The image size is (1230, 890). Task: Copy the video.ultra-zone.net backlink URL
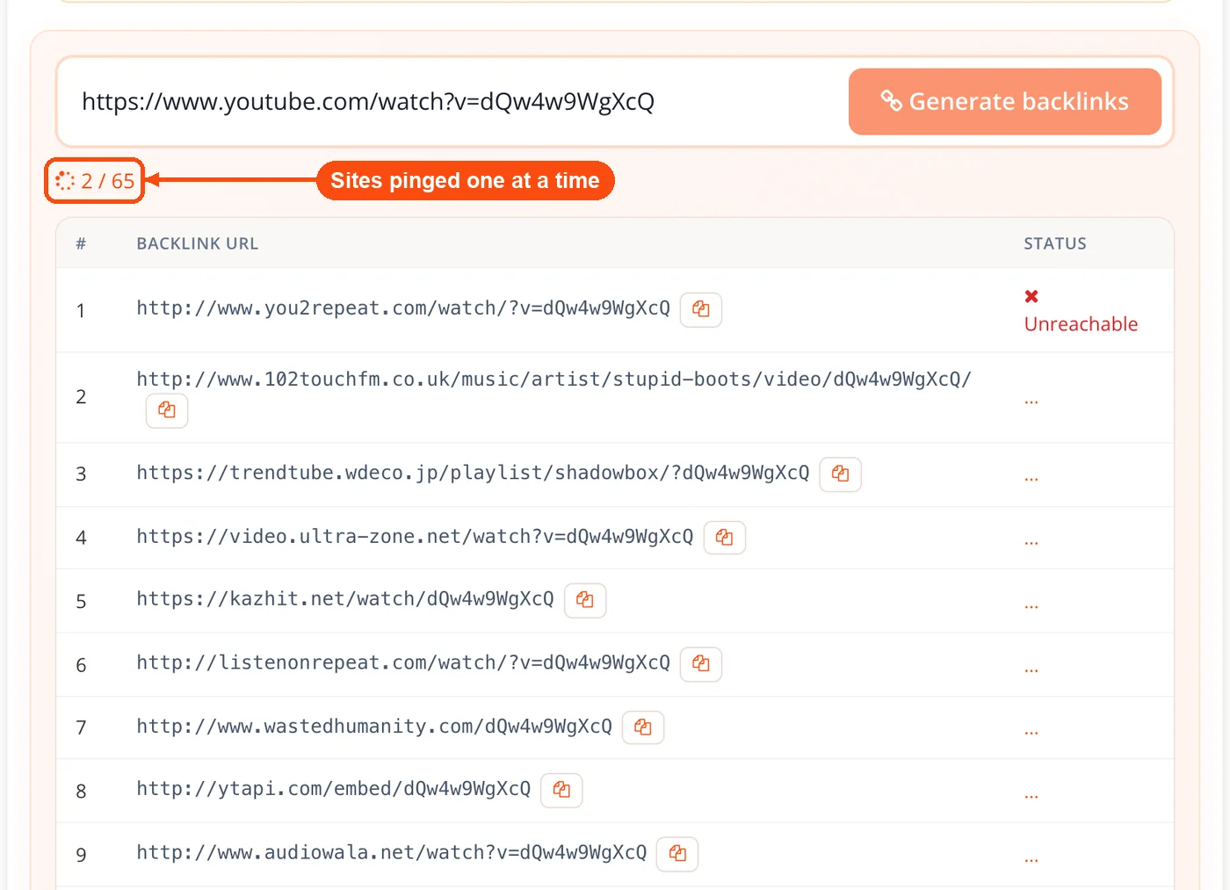pyautogui.click(x=725, y=537)
